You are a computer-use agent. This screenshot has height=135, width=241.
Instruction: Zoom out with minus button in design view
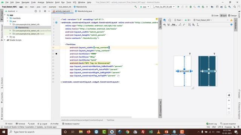229,104
